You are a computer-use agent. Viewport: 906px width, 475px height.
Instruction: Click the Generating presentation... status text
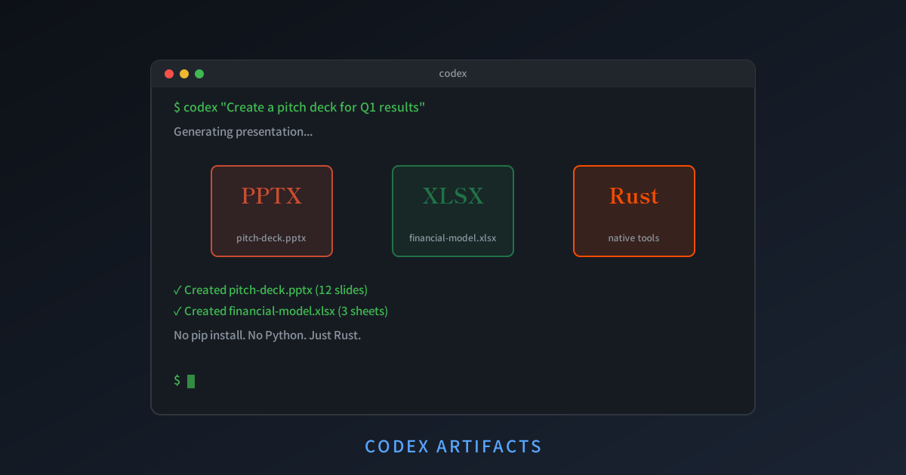click(243, 132)
